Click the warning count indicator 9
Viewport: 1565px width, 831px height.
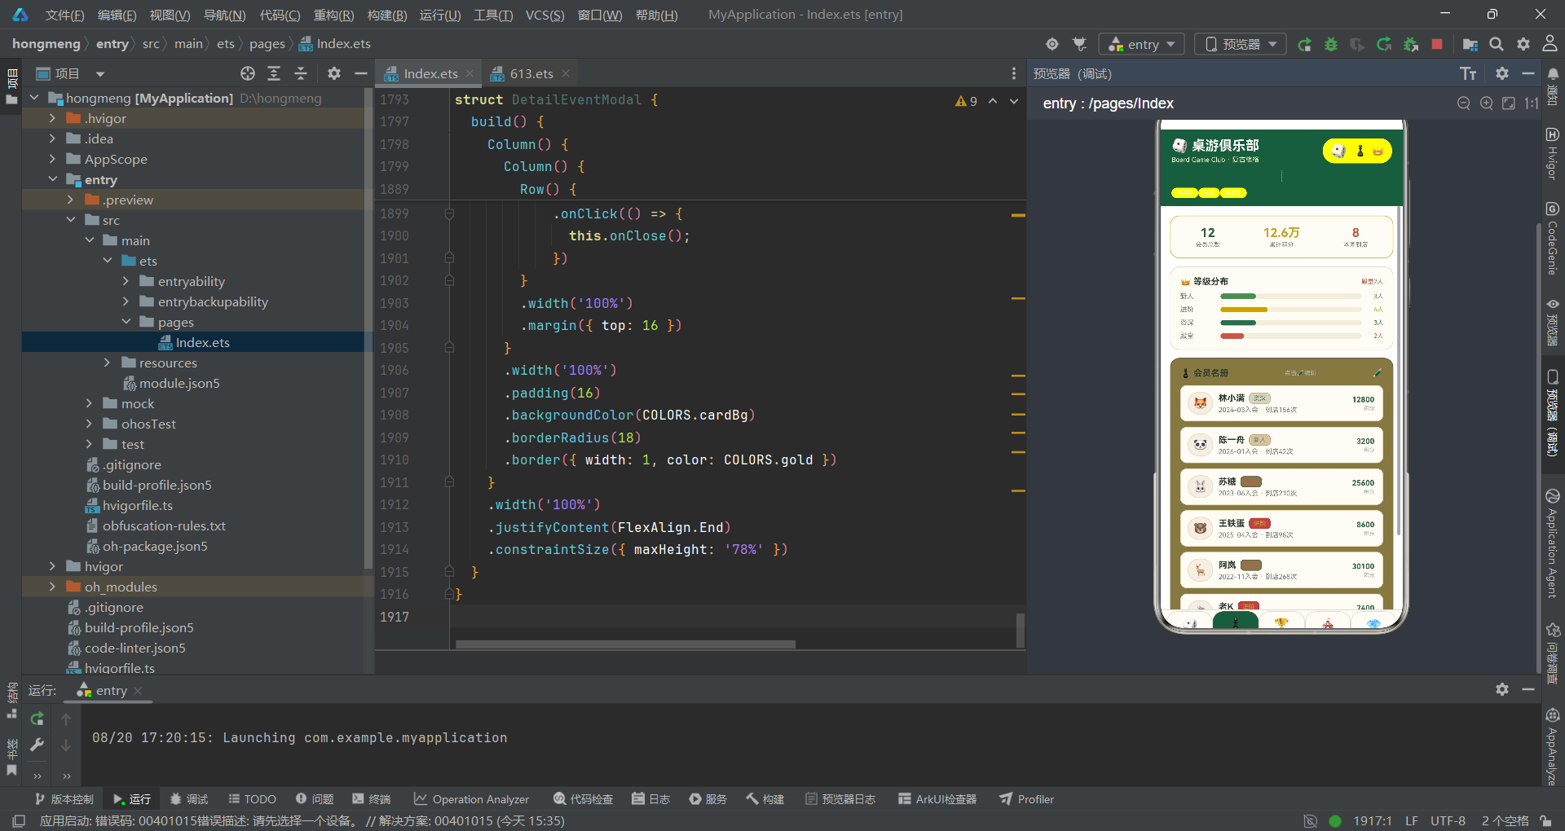pos(967,101)
